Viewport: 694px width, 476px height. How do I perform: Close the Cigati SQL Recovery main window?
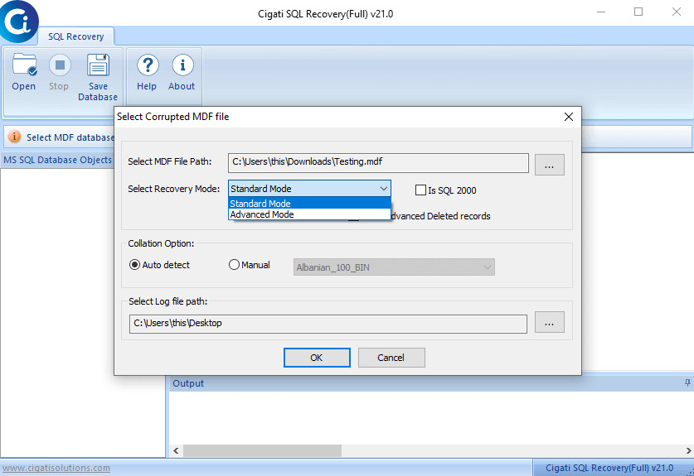(x=677, y=12)
